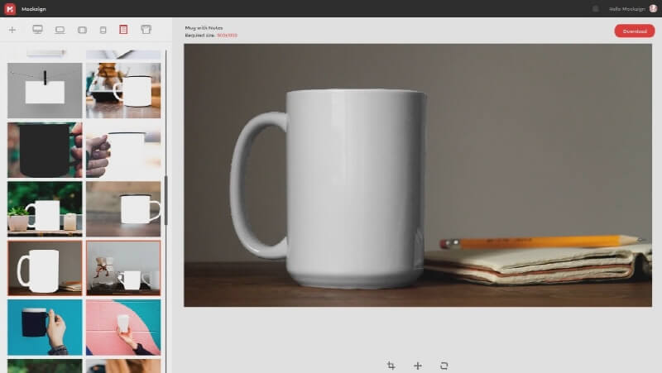Image resolution: width=662 pixels, height=373 pixels.
Task: Click the notification icon next to Hello Mockaign
Action: [x=595, y=8]
